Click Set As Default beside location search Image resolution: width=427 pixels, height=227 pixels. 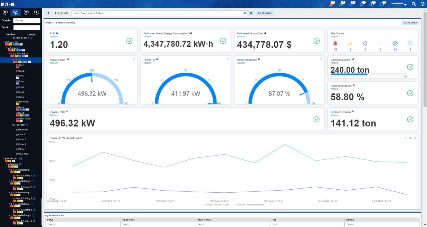pyautogui.click(x=265, y=13)
